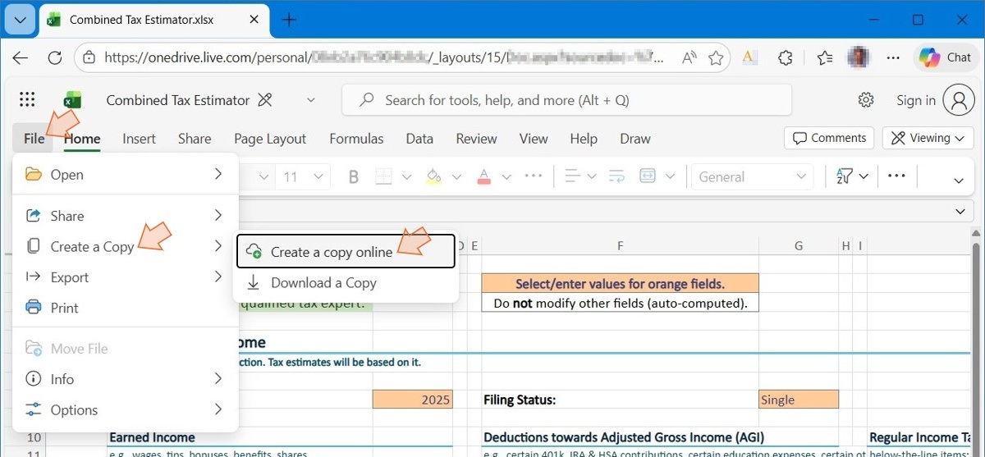Choose Download a Copy option
Screen dimensions: 985x457
(323, 282)
